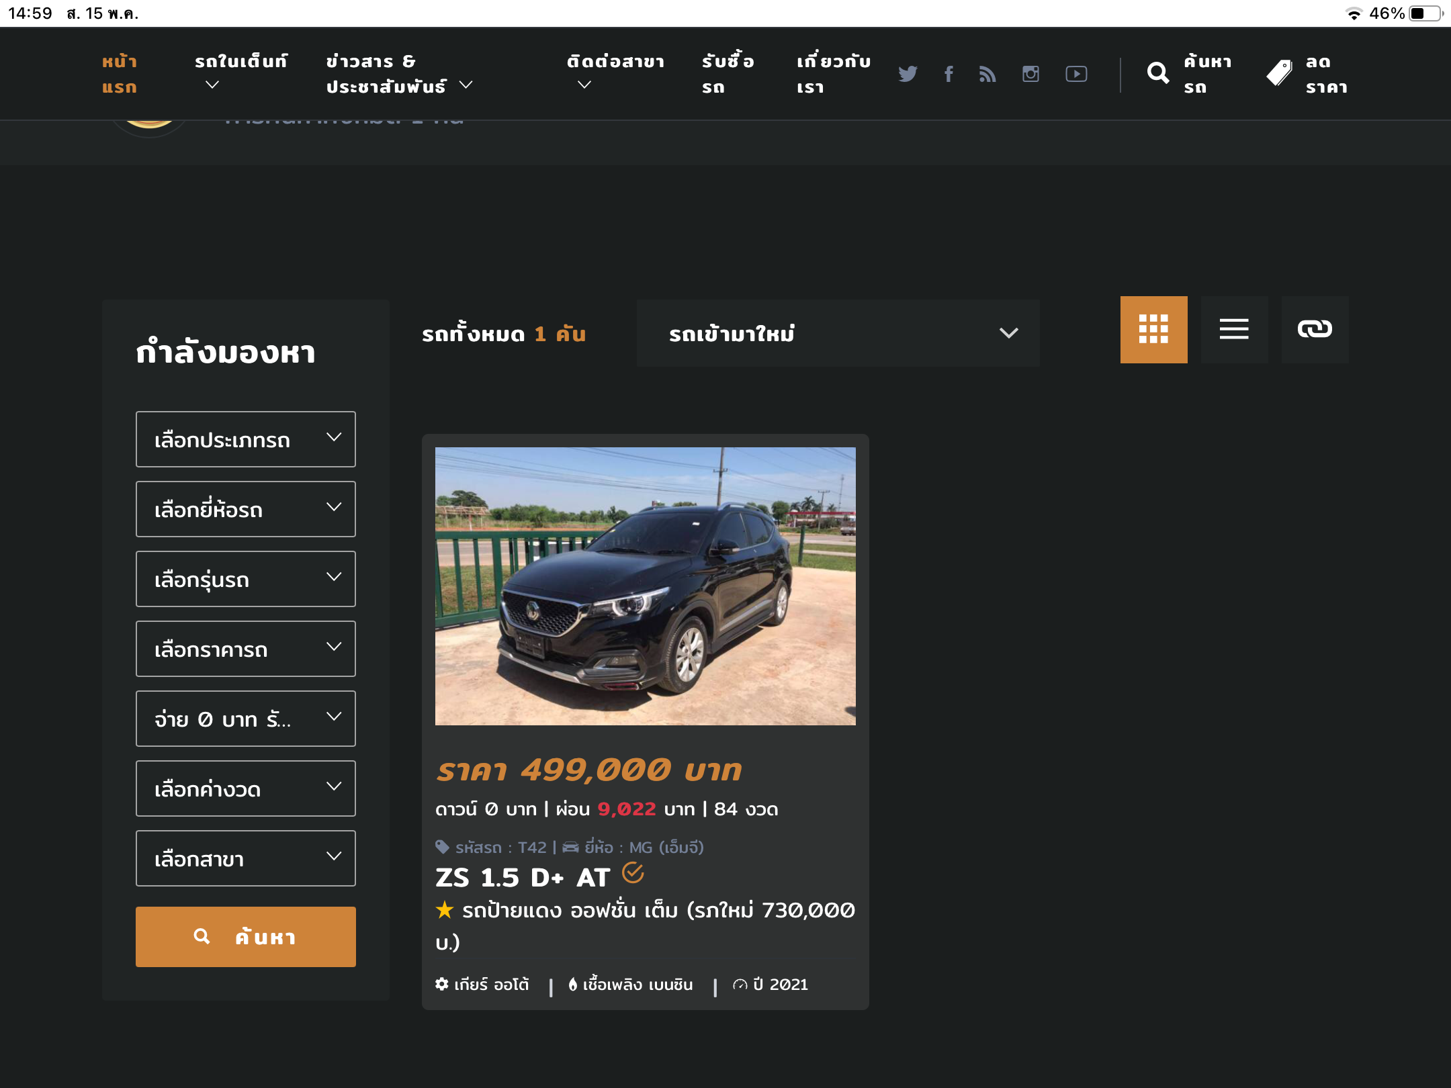Click the black MG ZS car photo
The width and height of the screenshot is (1451, 1088).
pos(645,586)
